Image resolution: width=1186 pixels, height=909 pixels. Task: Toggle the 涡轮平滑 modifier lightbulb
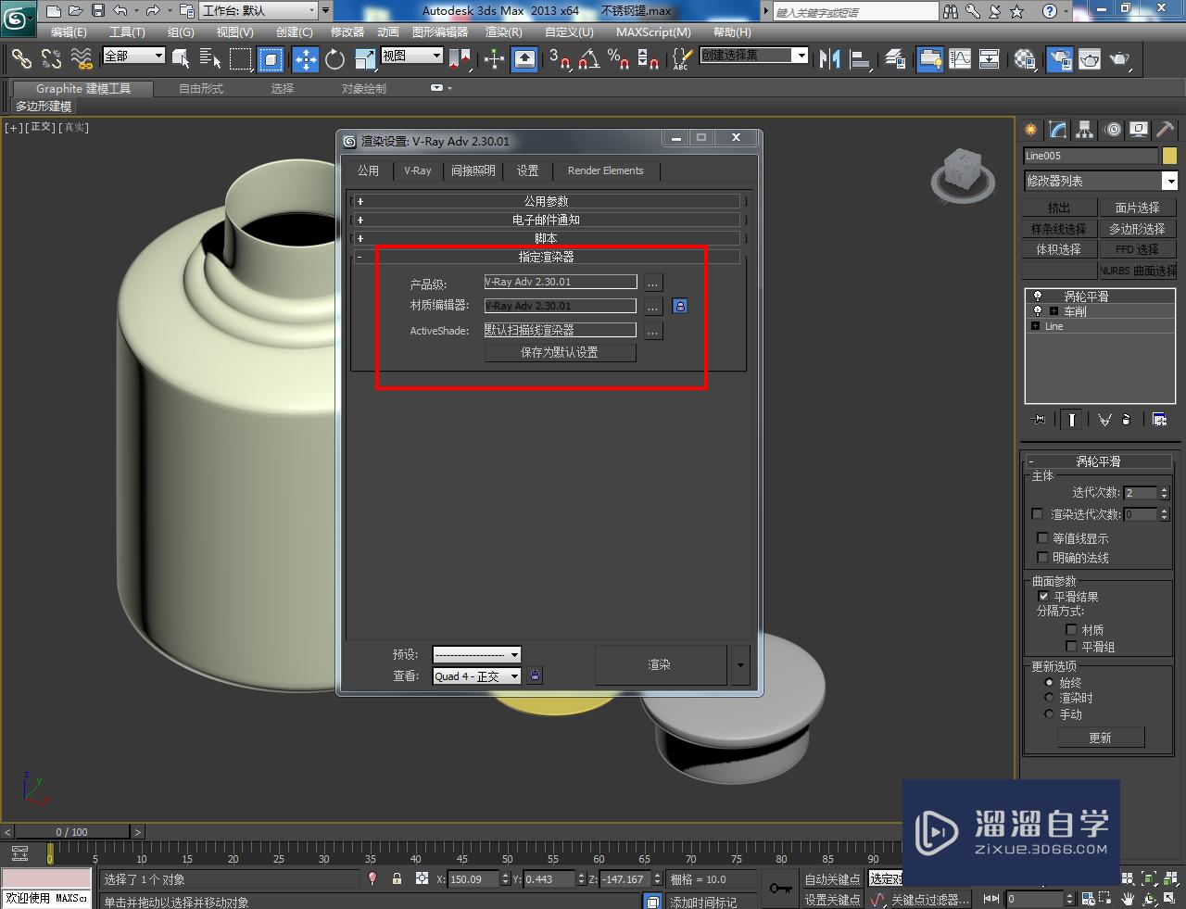click(x=1038, y=297)
